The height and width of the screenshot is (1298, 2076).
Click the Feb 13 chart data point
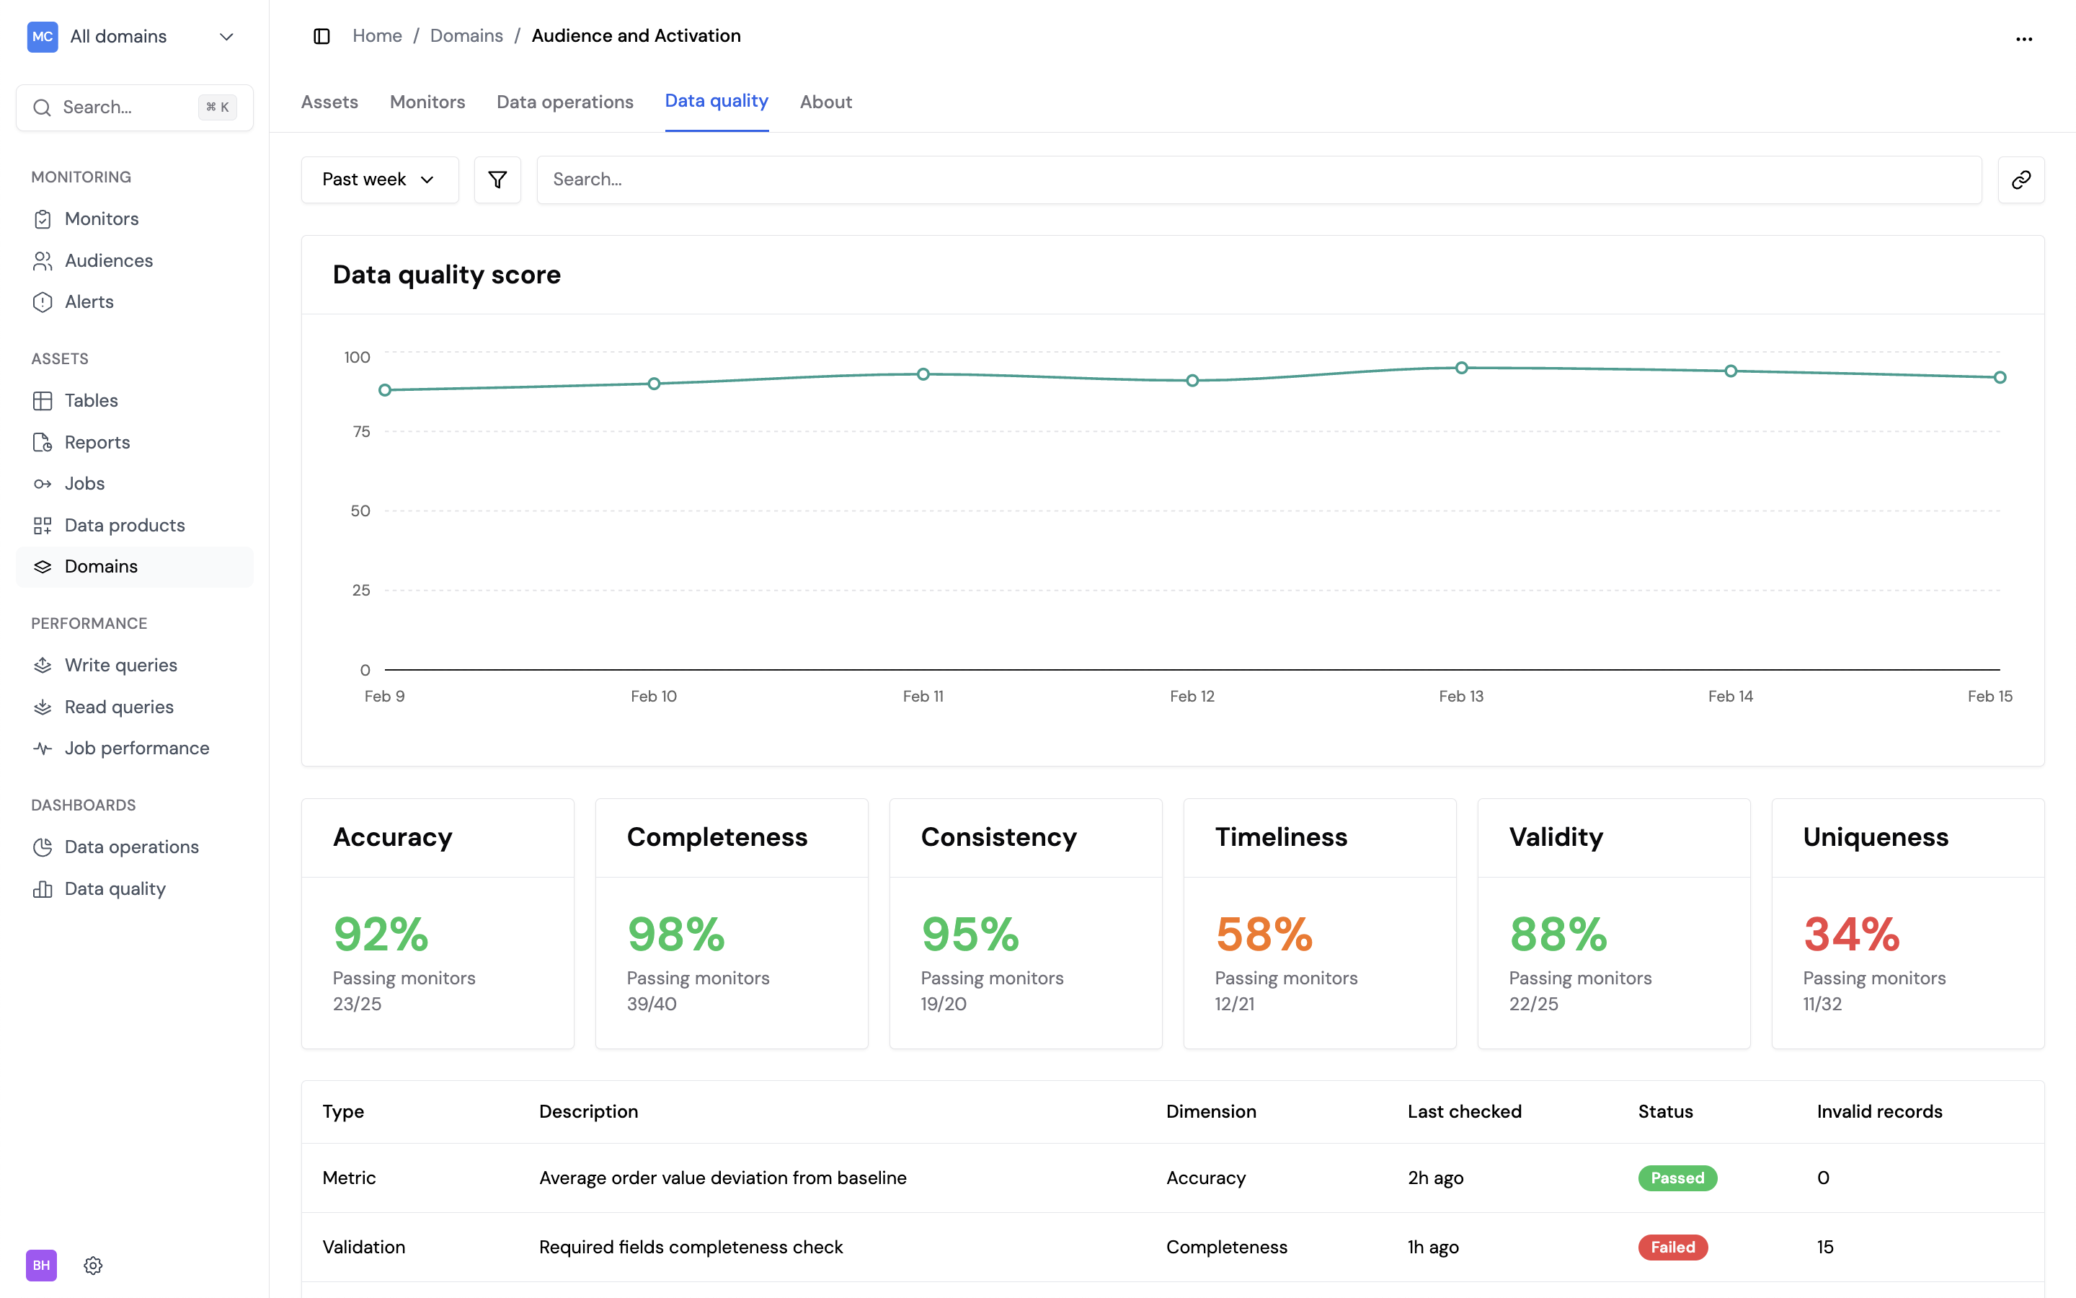pyautogui.click(x=1461, y=368)
